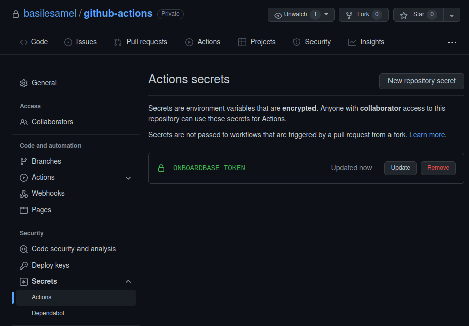Viewport: 469px width, 326px height.
Task: Remove the ONBOARDBASE_TOKEN secret
Action: pyautogui.click(x=438, y=168)
